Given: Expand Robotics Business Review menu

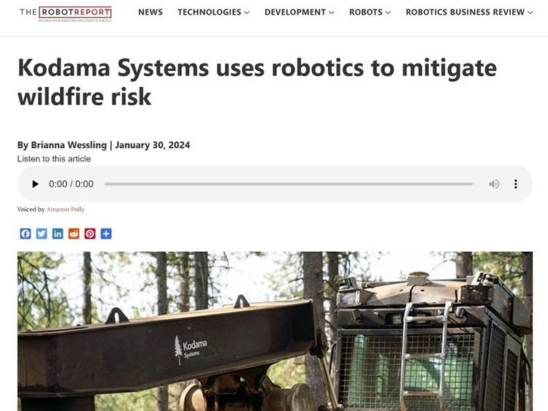Looking at the screenshot, I should [x=469, y=12].
